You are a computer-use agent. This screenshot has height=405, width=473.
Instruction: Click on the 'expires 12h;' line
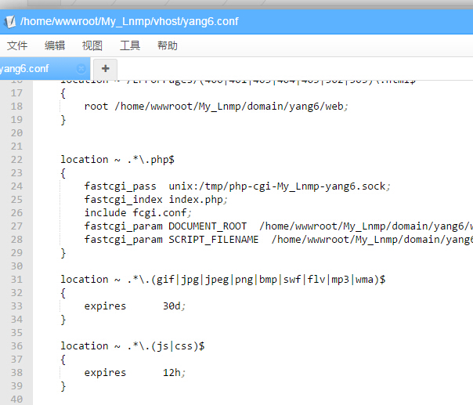[x=135, y=372]
